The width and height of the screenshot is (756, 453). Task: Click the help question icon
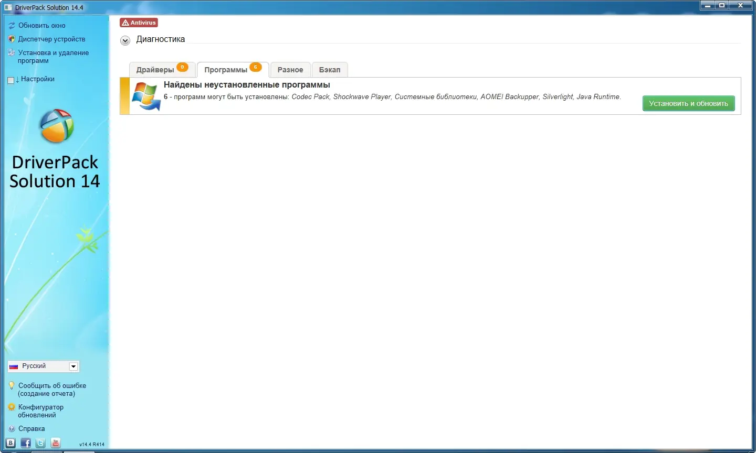tap(12, 428)
